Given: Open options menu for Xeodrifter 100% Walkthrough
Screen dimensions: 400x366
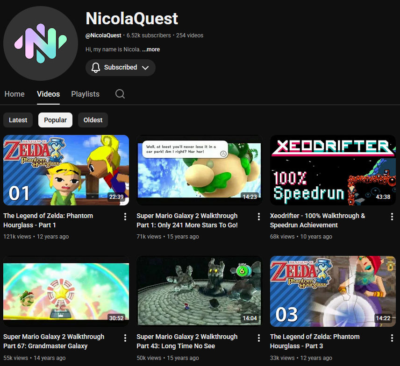Looking at the screenshot, I should (392, 217).
